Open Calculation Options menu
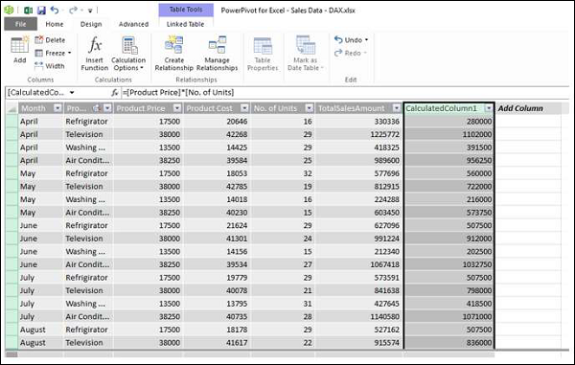The image size is (575, 365). pos(128,54)
